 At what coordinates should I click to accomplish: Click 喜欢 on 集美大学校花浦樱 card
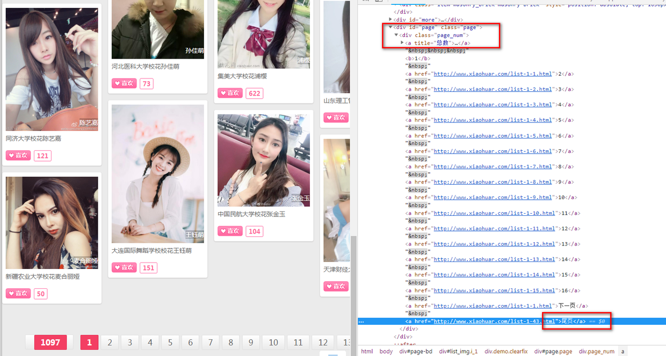pyautogui.click(x=230, y=93)
